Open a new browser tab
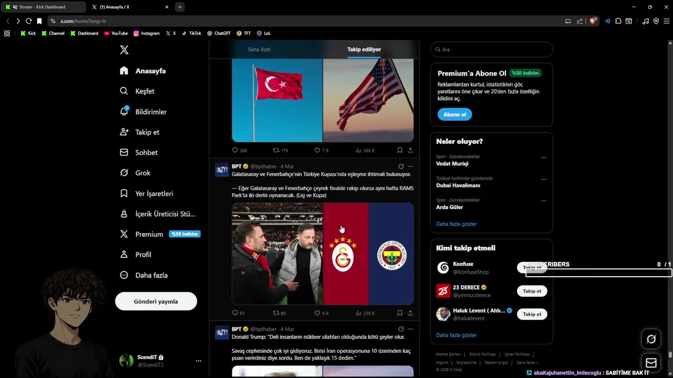 point(180,7)
